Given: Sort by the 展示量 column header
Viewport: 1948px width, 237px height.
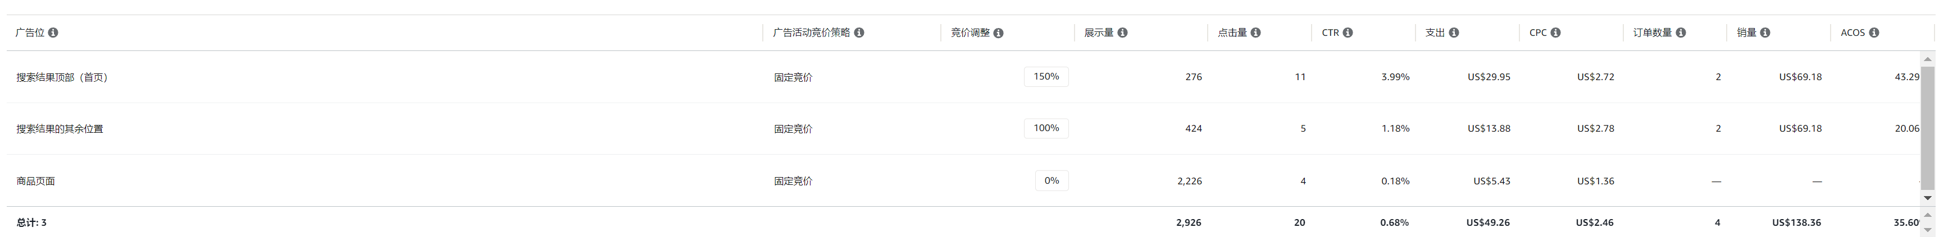Looking at the screenshot, I should tap(1099, 32).
